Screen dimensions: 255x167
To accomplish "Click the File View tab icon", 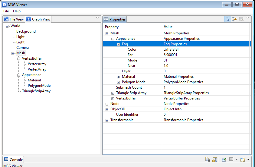I will pyautogui.click(x=6, y=19).
